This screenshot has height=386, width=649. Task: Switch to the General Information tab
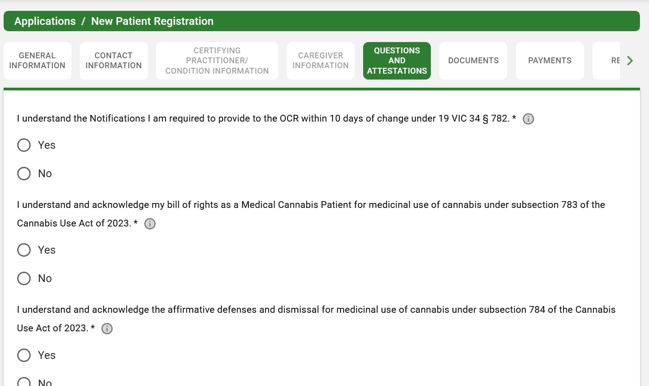point(37,60)
